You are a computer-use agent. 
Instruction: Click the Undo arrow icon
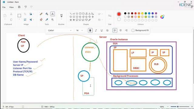[25, 7]
